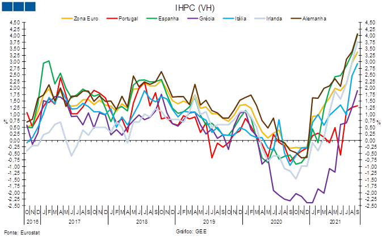The width and height of the screenshot is (386, 239).
Task: Click the green Espanha legend line
Action: point(152,19)
